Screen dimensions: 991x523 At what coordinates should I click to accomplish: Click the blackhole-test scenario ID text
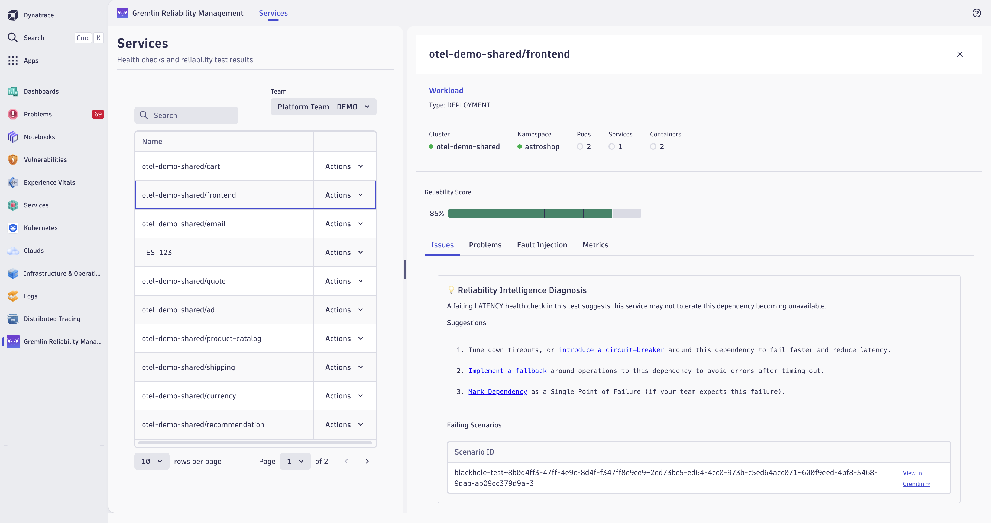coord(666,478)
